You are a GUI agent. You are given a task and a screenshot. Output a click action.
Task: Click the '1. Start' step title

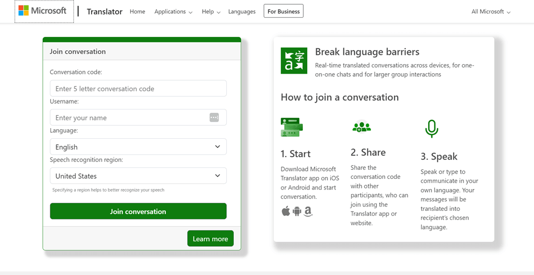coord(295,154)
